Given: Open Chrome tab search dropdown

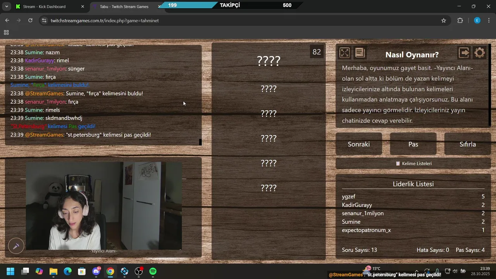Looking at the screenshot, I should click(7, 7).
